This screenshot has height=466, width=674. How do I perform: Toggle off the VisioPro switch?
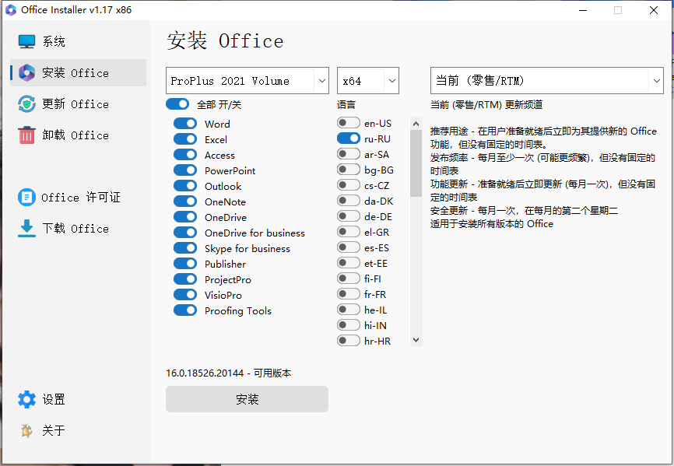tap(185, 295)
